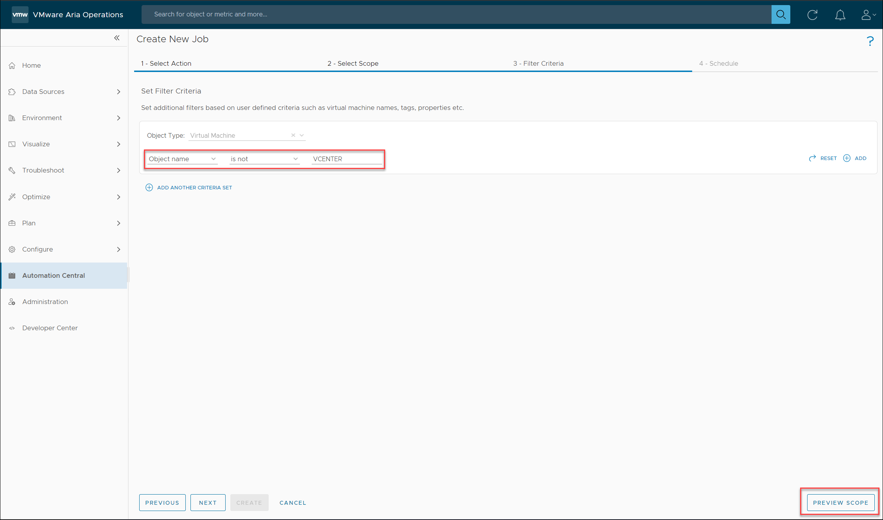The width and height of the screenshot is (883, 520).
Task: Click the search magnifier icon
Action: (x=781, y=14)
